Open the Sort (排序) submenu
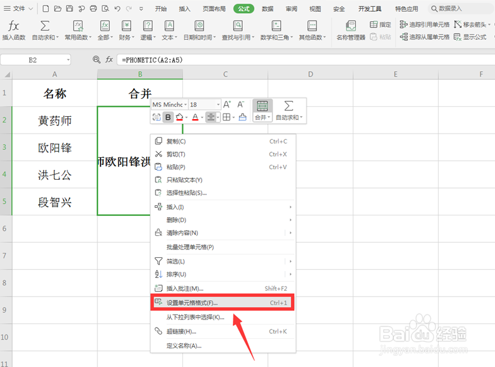This screenshot has width=495, height=367. click(223, 274)
